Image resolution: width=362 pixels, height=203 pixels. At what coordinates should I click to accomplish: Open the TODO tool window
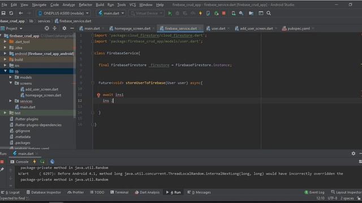point(97,192)
